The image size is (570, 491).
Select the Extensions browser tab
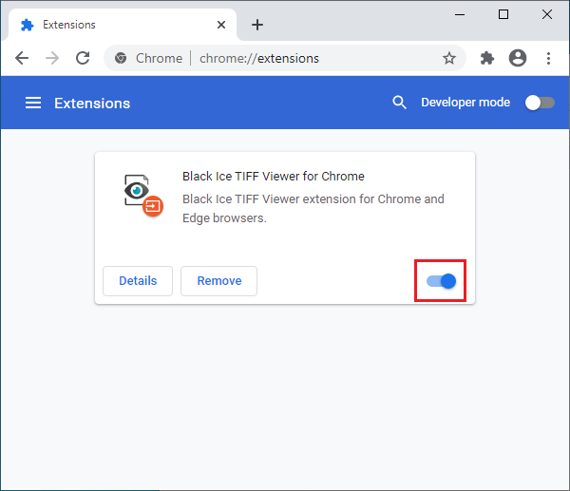tap(114, 25)
